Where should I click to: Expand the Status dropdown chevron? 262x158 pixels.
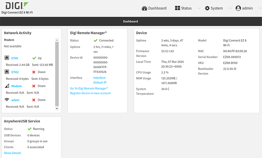click(x=199, y=8)
